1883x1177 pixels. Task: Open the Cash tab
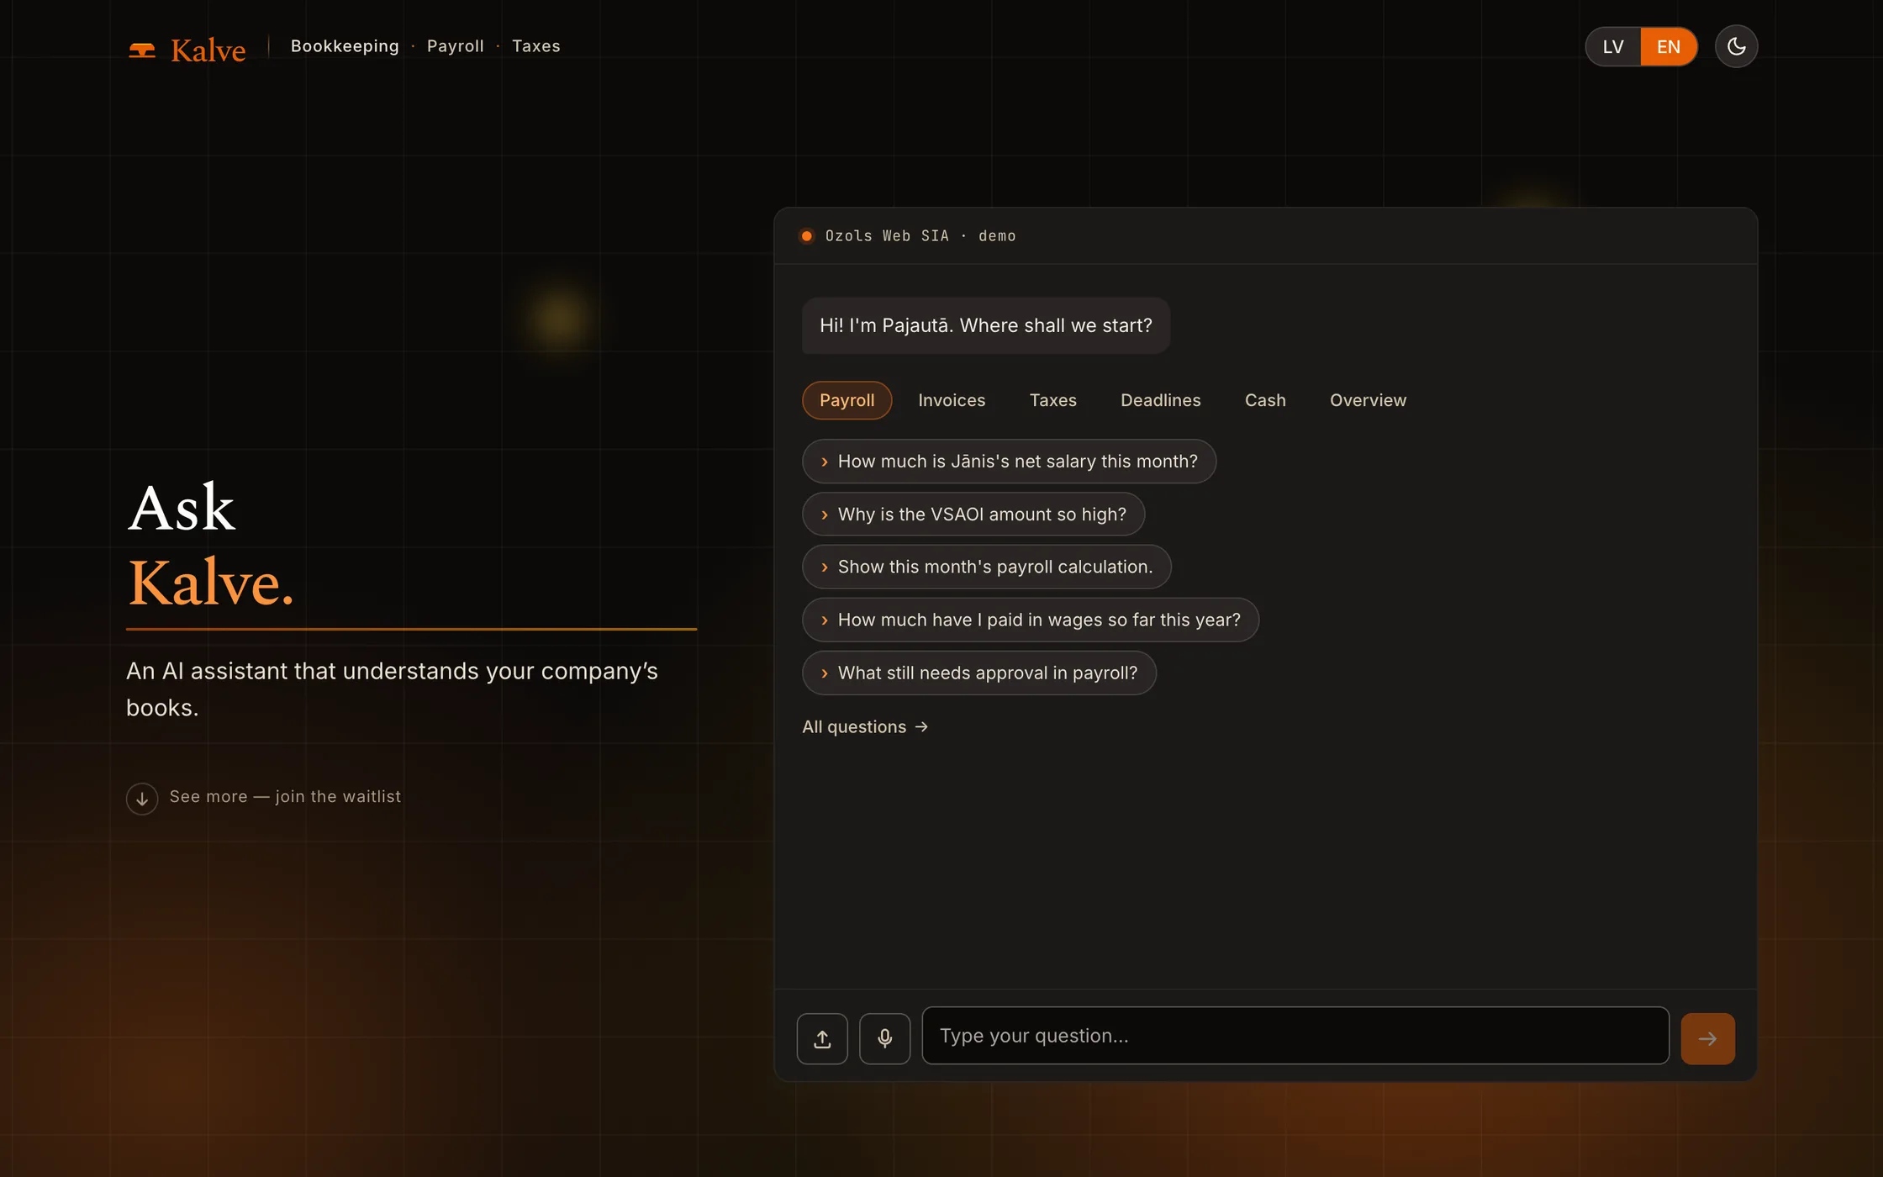click(1265, 400)
